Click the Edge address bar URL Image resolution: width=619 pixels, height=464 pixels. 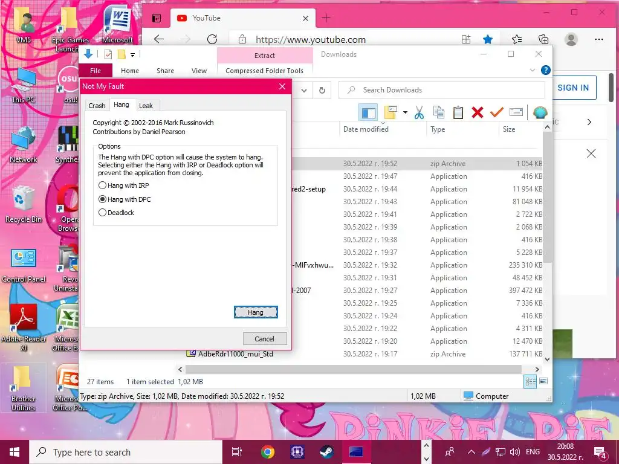click(x=311, y=39)
